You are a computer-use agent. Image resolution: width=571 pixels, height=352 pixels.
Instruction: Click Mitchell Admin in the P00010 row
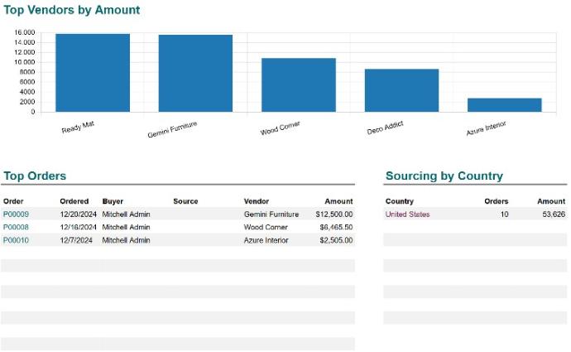pyautogui.click(x=126, y=240)
